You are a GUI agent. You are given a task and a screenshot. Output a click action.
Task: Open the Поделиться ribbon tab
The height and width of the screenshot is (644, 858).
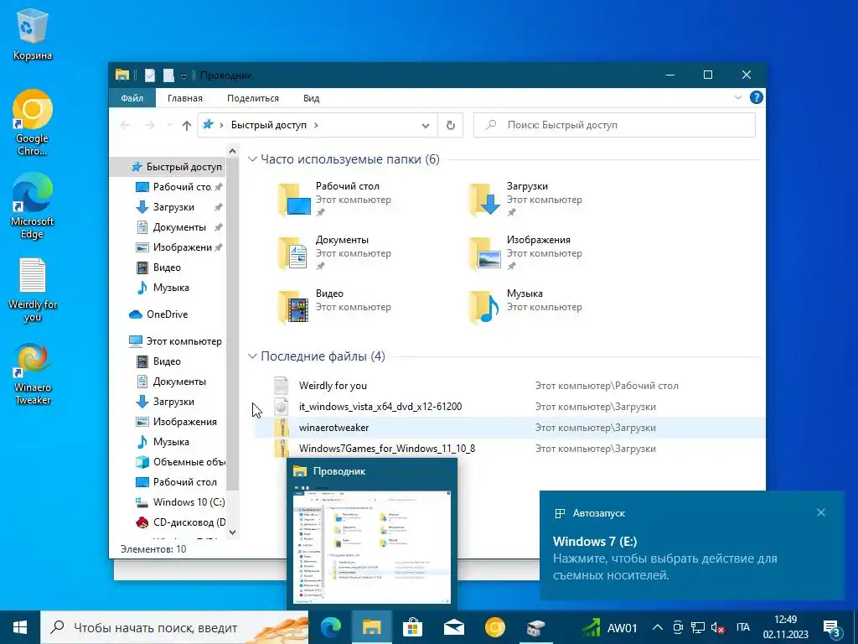point(253,98)
